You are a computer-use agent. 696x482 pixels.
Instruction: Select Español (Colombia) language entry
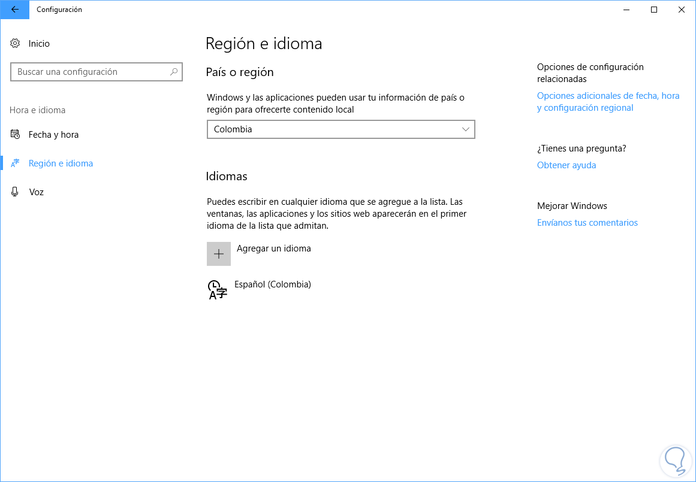coord(273,284)
